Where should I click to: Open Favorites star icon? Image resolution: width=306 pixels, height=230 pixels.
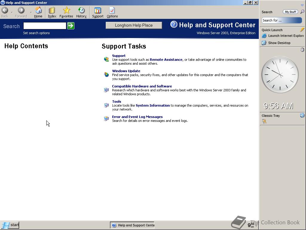click(x=66, y=10)
